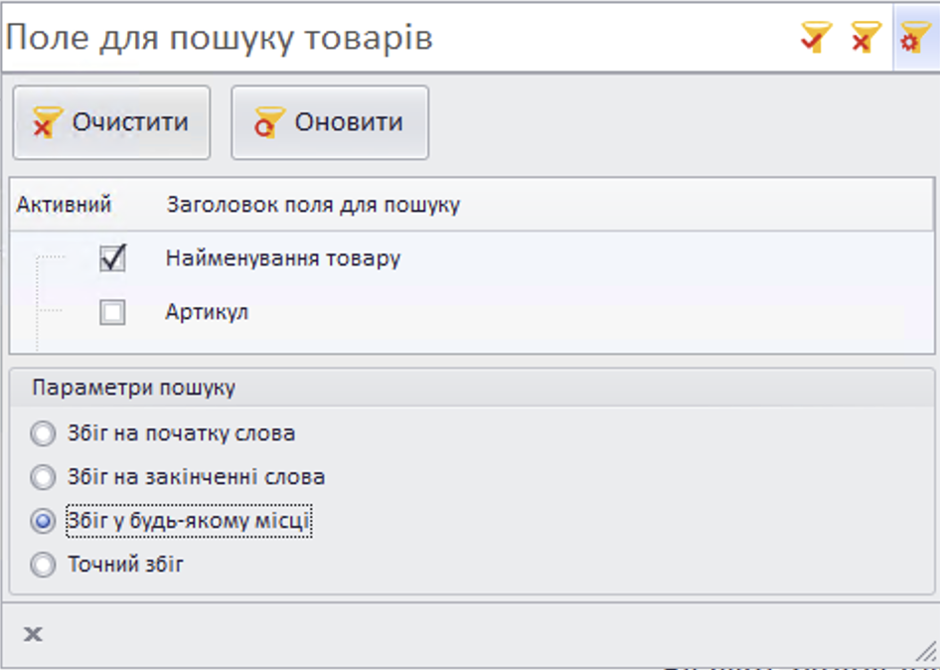Click the apply filter funnel icon with checkmark

point(816,39)
